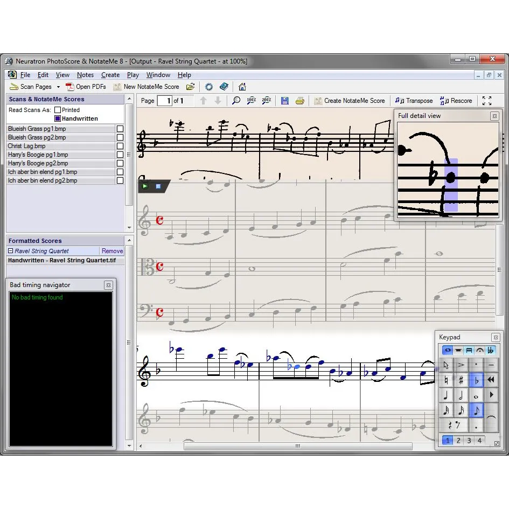Viewport: 509px width, 509px height.
Task: Open the double-flat accidentals tab on Keypad
Action: coord(491,350)
